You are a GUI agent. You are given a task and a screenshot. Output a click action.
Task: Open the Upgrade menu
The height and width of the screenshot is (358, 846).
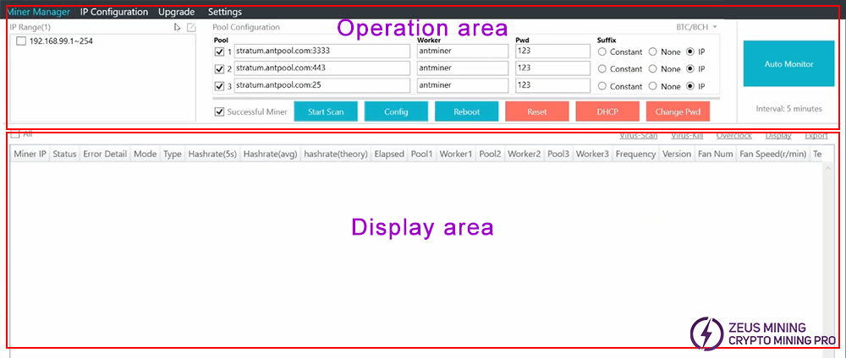tap(176, 12)
